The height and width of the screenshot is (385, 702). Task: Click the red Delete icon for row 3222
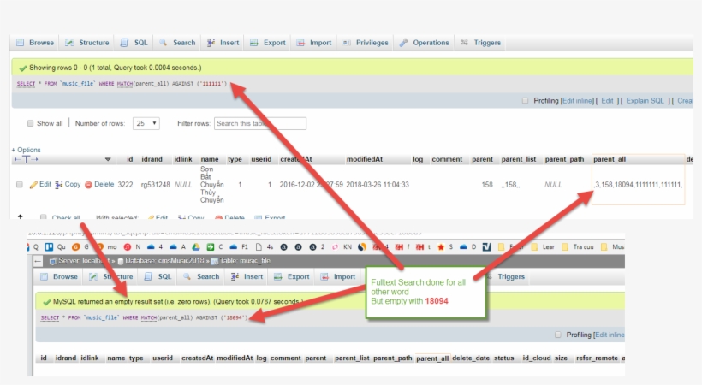[89, 184]
